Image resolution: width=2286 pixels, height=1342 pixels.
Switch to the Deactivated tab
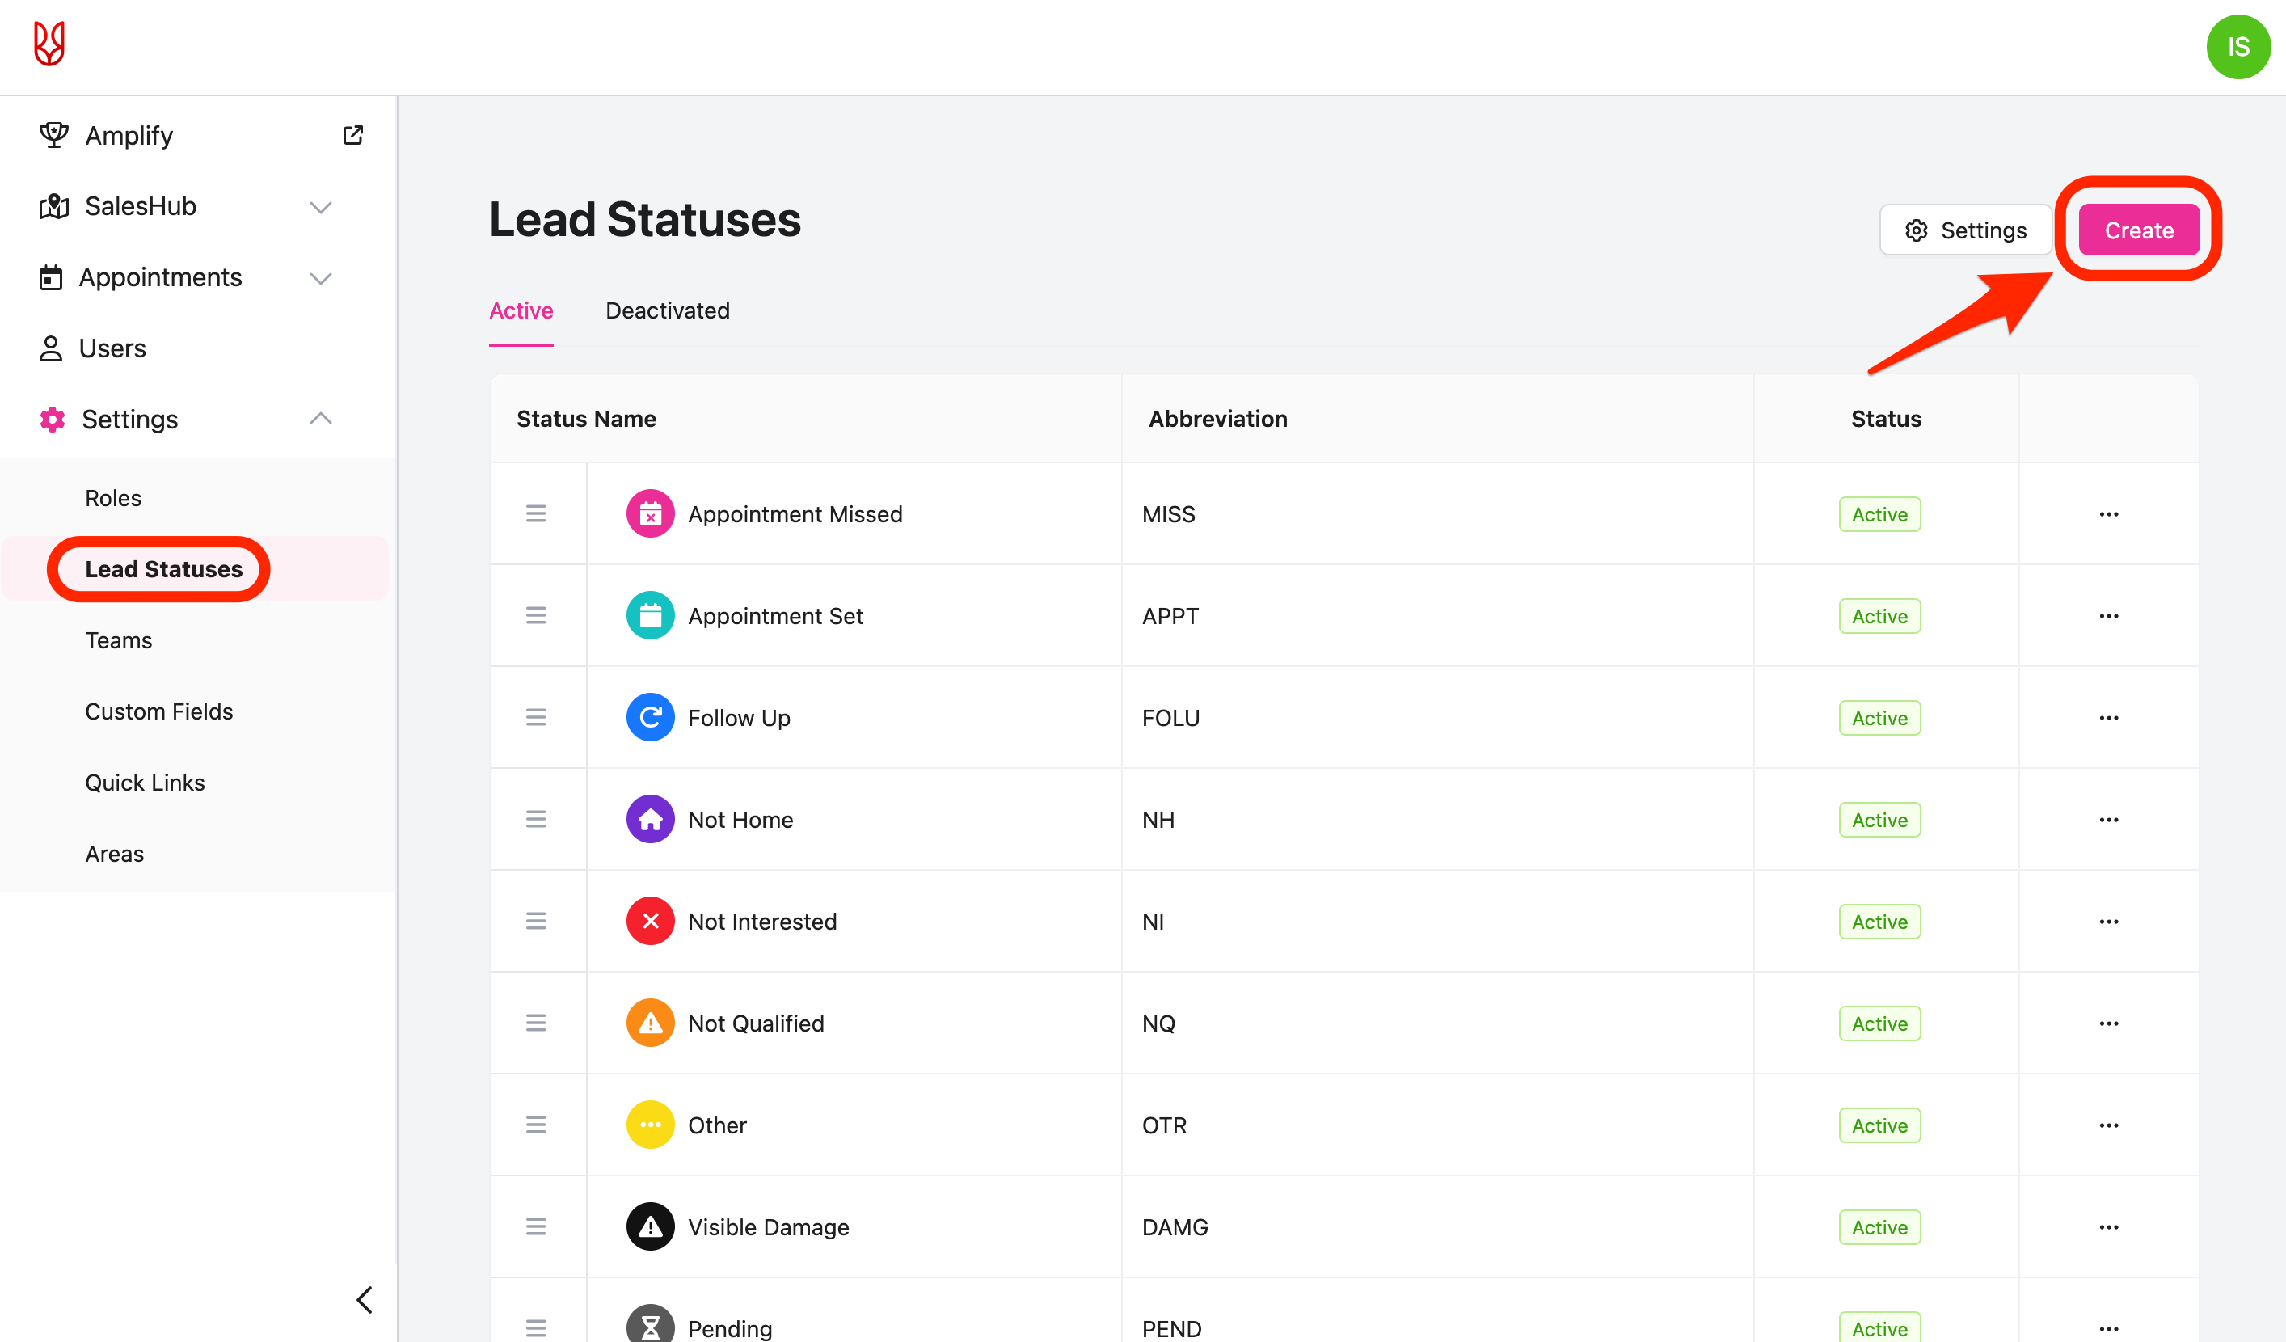[x=667, y=311]
